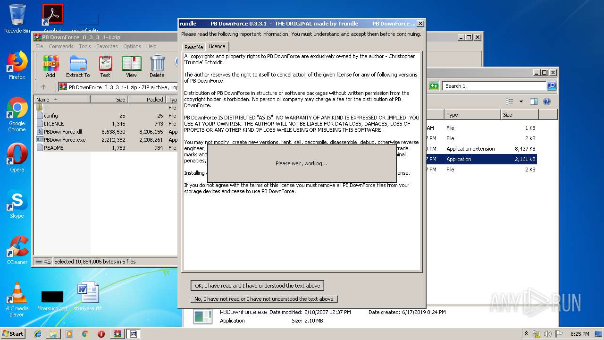Image resolution: width=604 pixels, height=340 pixels.
Task: Show hidden system tray icons
Action: 526,334
